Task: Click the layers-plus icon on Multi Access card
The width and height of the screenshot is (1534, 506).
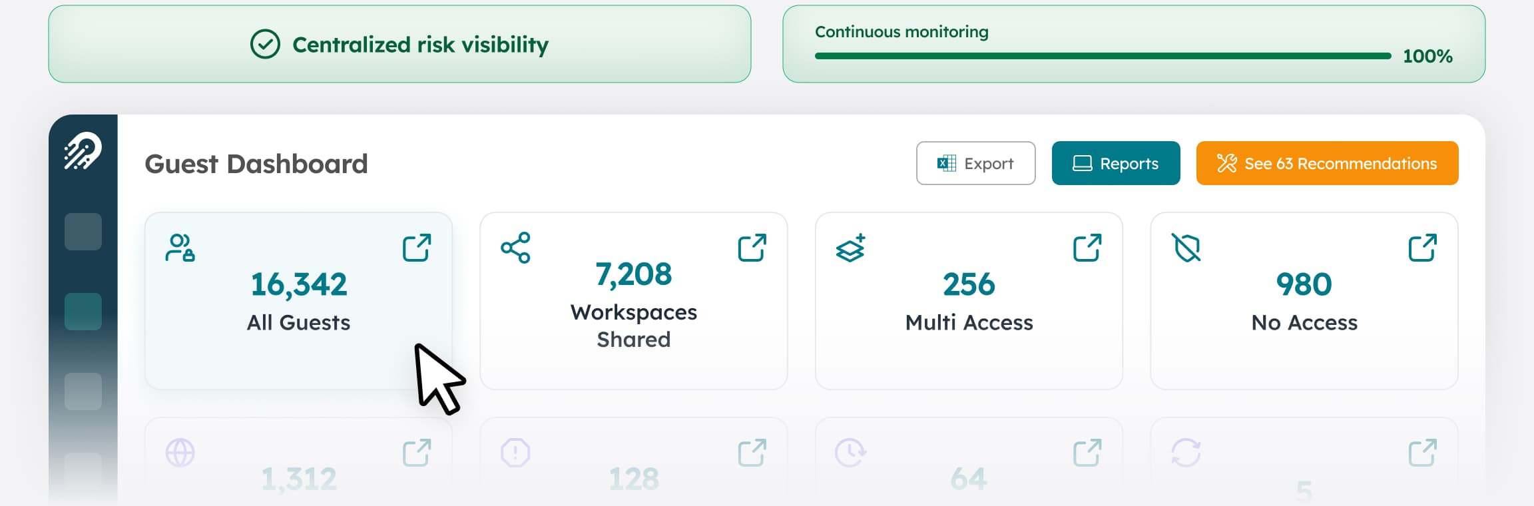Action: click(851, 248)
